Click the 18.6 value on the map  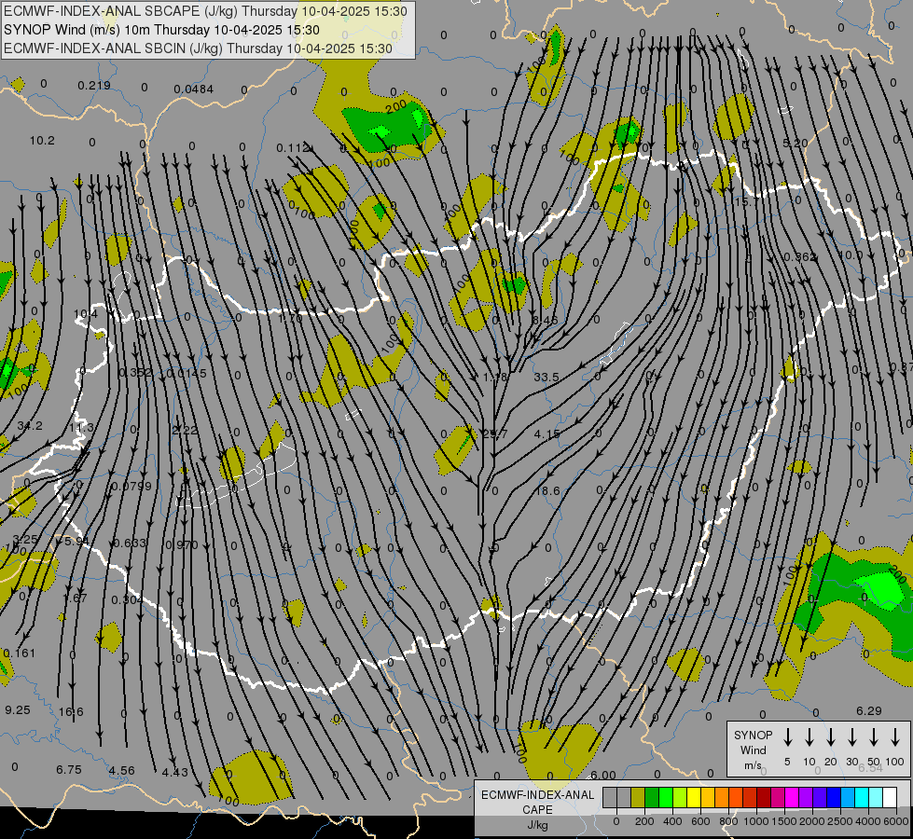(x=547, y=491)
